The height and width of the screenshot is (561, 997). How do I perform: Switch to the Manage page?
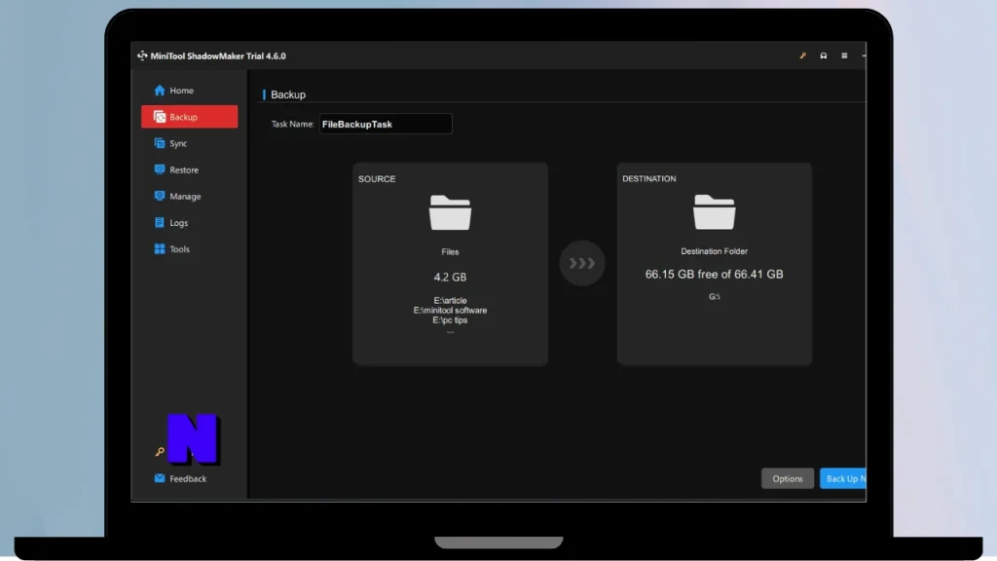(x=189, y=197)
